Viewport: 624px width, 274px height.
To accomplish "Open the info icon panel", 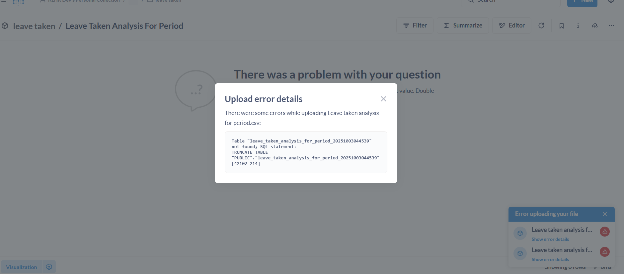I will pos(578,26).
